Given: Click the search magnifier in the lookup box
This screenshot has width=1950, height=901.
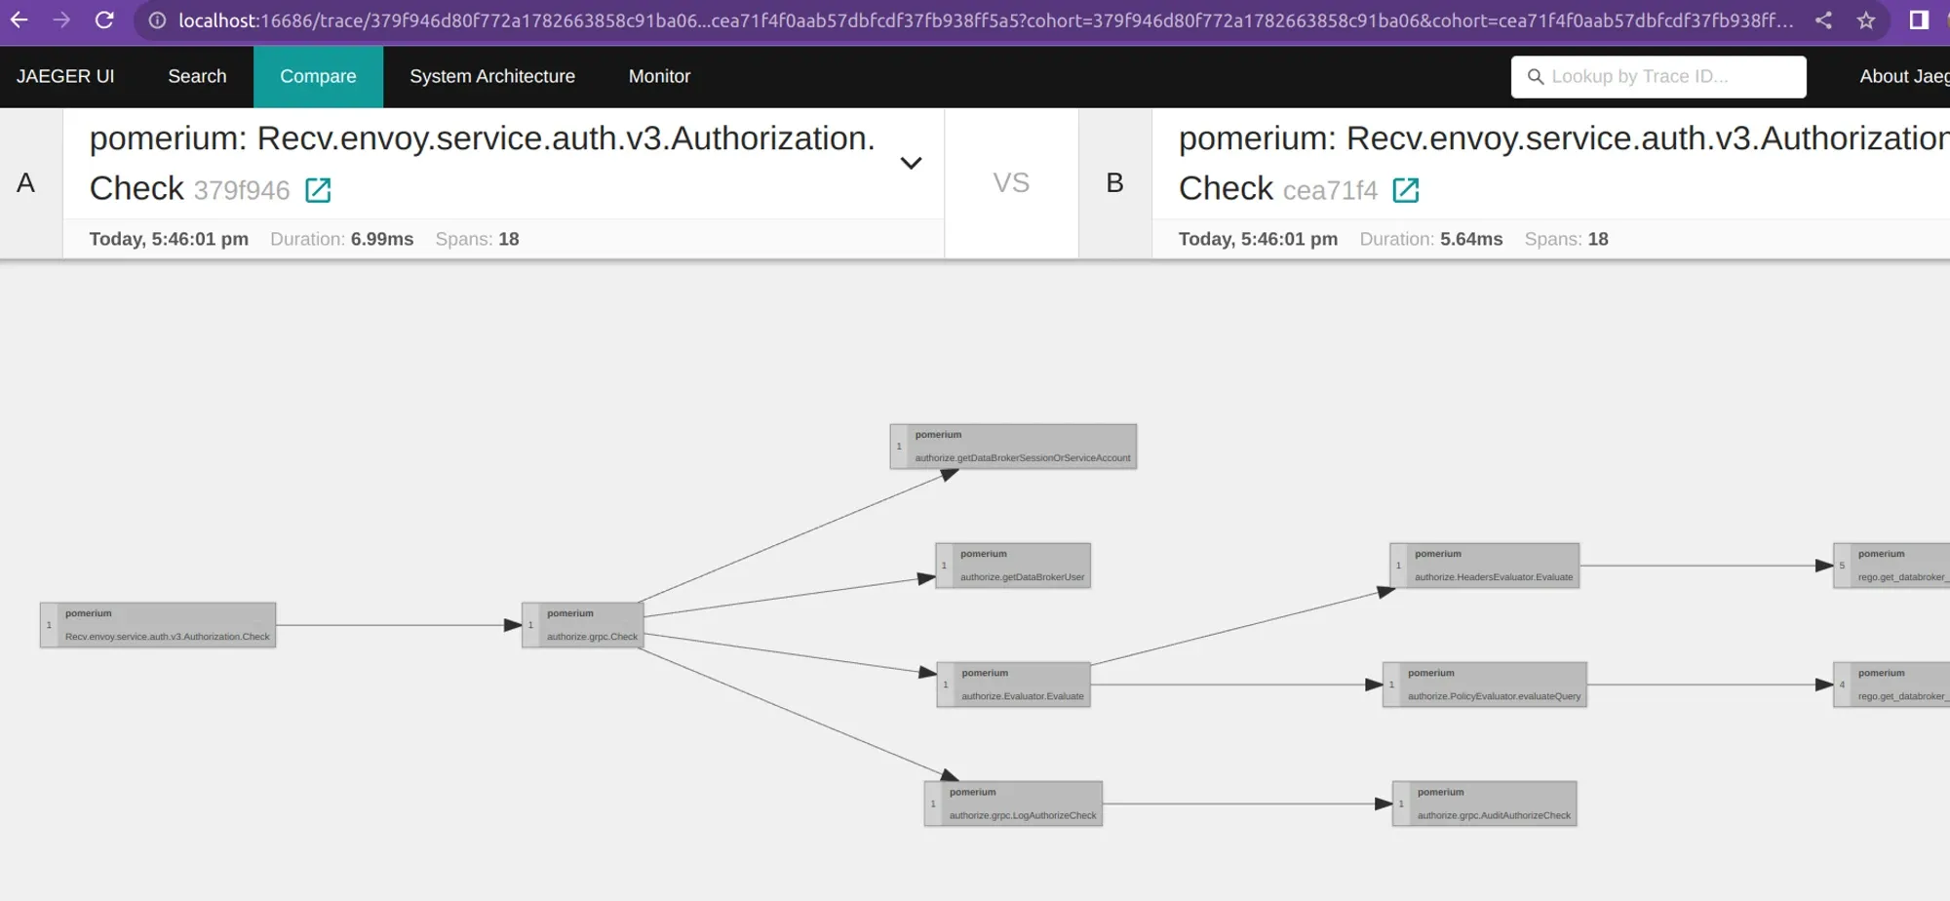Looking at the screenshot, I should coord(1535,77).
